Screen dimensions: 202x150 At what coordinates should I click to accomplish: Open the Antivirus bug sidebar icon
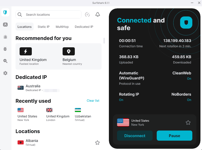(5, 49)
